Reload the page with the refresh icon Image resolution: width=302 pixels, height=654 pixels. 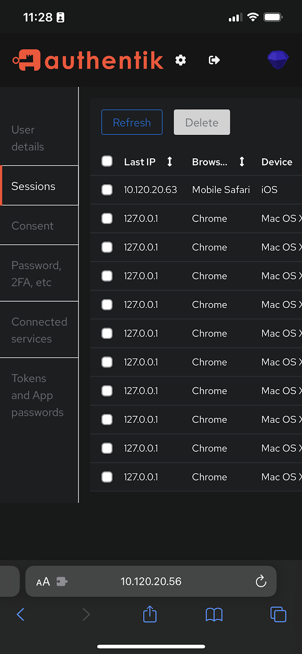point(260,581)
